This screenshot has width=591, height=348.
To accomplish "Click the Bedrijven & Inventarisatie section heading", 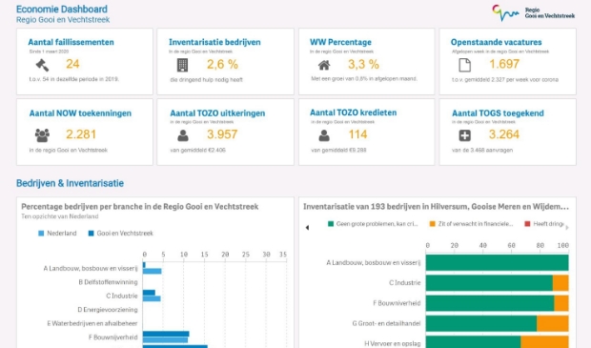I will pyautogui.click(x=70, y=183).
